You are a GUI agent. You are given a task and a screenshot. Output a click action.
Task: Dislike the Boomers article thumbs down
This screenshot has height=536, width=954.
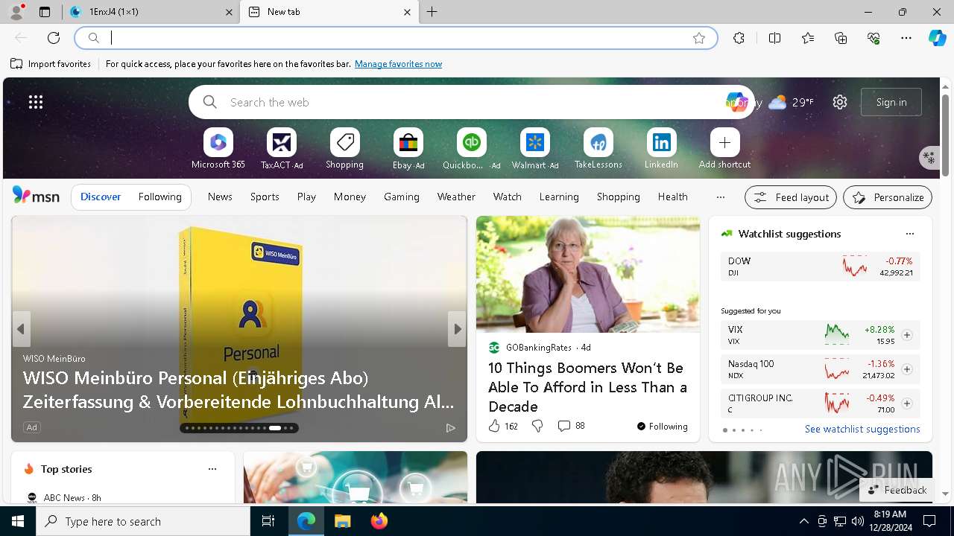tap(537, 426)
